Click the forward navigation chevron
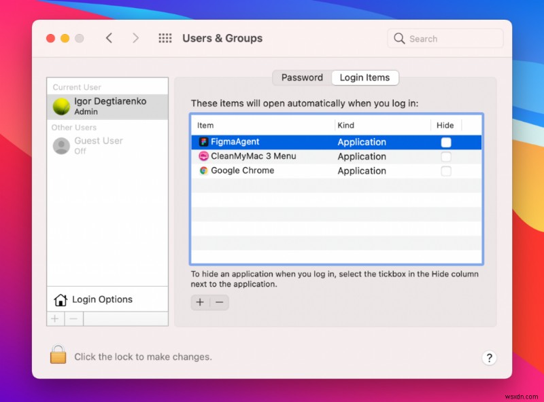544x402 pixels. (135, 39)
